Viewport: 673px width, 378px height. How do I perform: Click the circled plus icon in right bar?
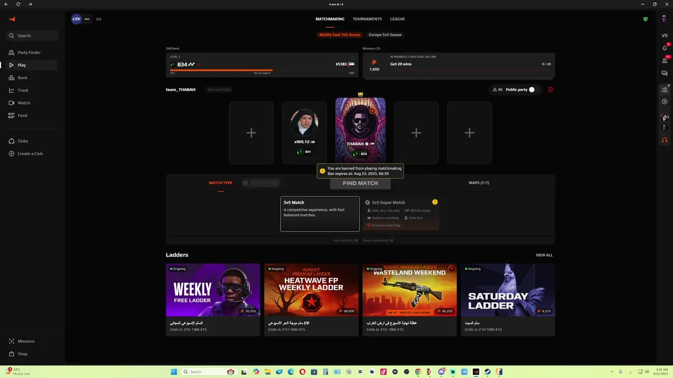point(665,101)
